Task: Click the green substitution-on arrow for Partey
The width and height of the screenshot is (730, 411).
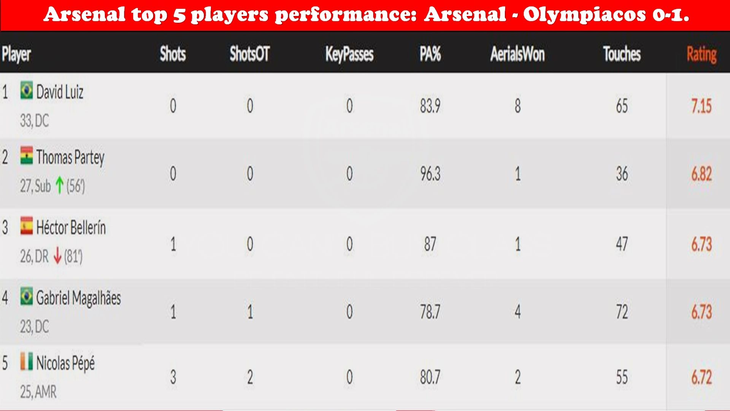Action: point(59,186)
